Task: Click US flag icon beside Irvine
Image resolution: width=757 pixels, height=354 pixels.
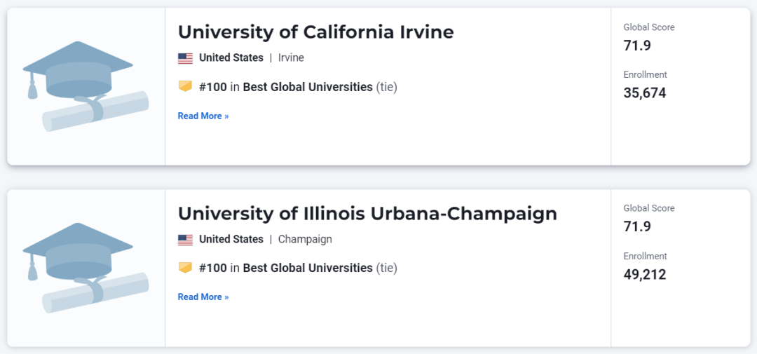Action: coord(185,58)
